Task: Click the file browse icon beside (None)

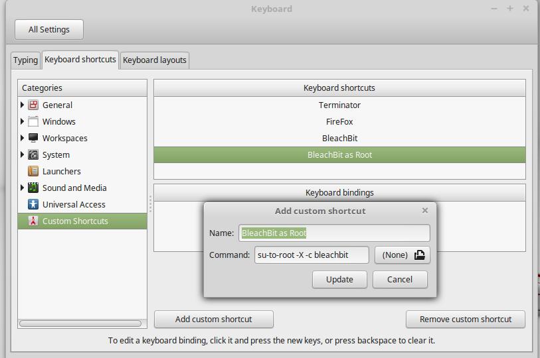Action: [x=420, y=255]
